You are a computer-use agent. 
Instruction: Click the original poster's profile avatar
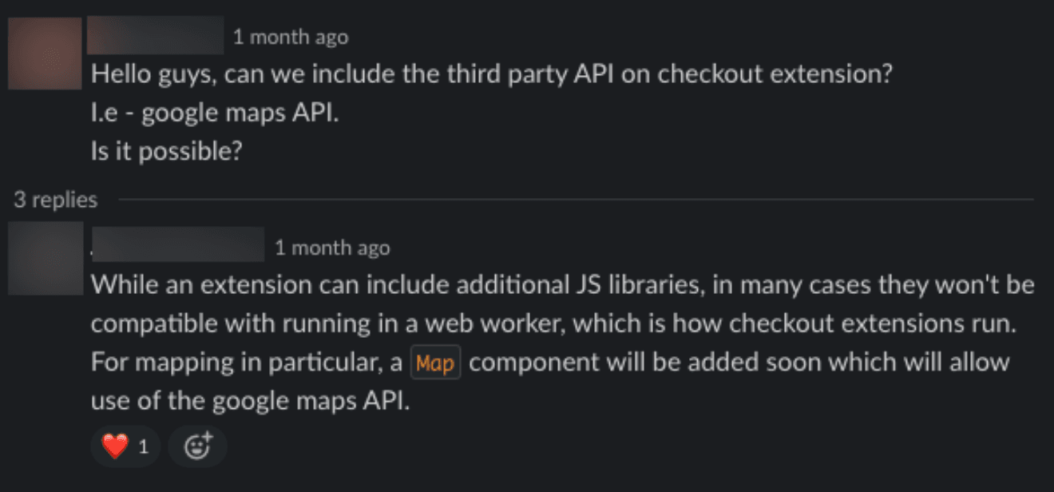(43, 53)
